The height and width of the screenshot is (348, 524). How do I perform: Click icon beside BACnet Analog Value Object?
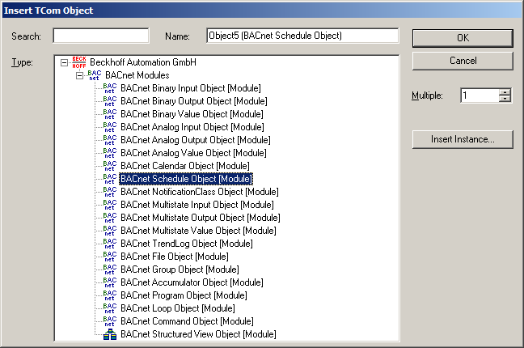110,153
